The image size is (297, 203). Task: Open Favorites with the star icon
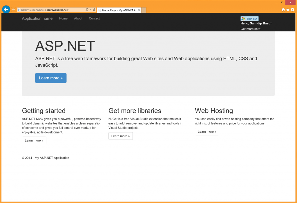(x=288, y=10)
